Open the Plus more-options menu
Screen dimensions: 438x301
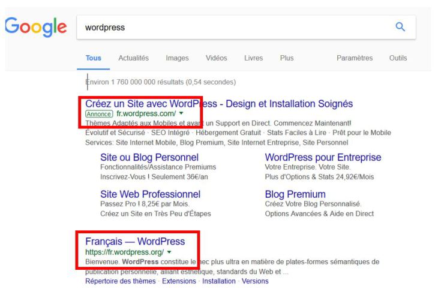pyautogui.click(x=287, y=58)
